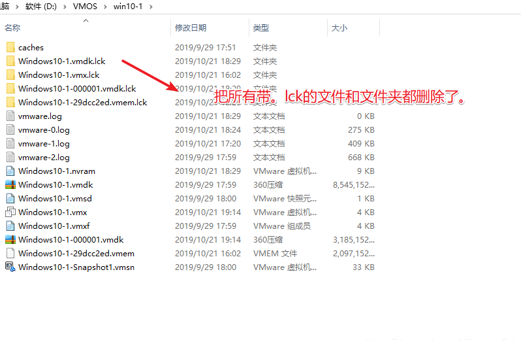Image resolution: width=521 pixels, height=340 pixels.
Task: Select name Windows10-1-000001.vmdk.lck
Action: [x=77, y=88]
